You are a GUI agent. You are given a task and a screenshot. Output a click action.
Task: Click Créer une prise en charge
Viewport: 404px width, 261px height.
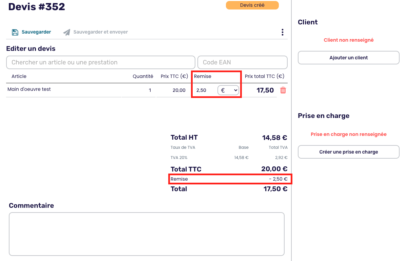coord(348,152)
